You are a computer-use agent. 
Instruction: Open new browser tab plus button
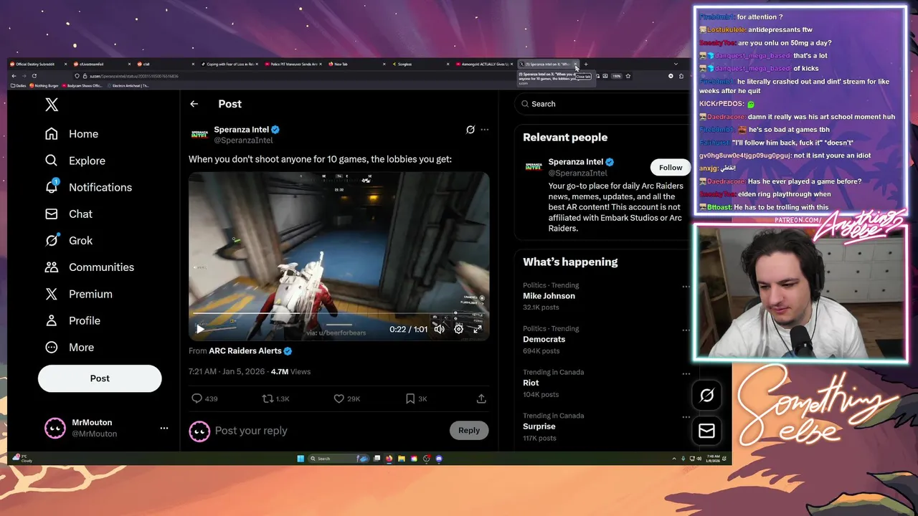586,64
